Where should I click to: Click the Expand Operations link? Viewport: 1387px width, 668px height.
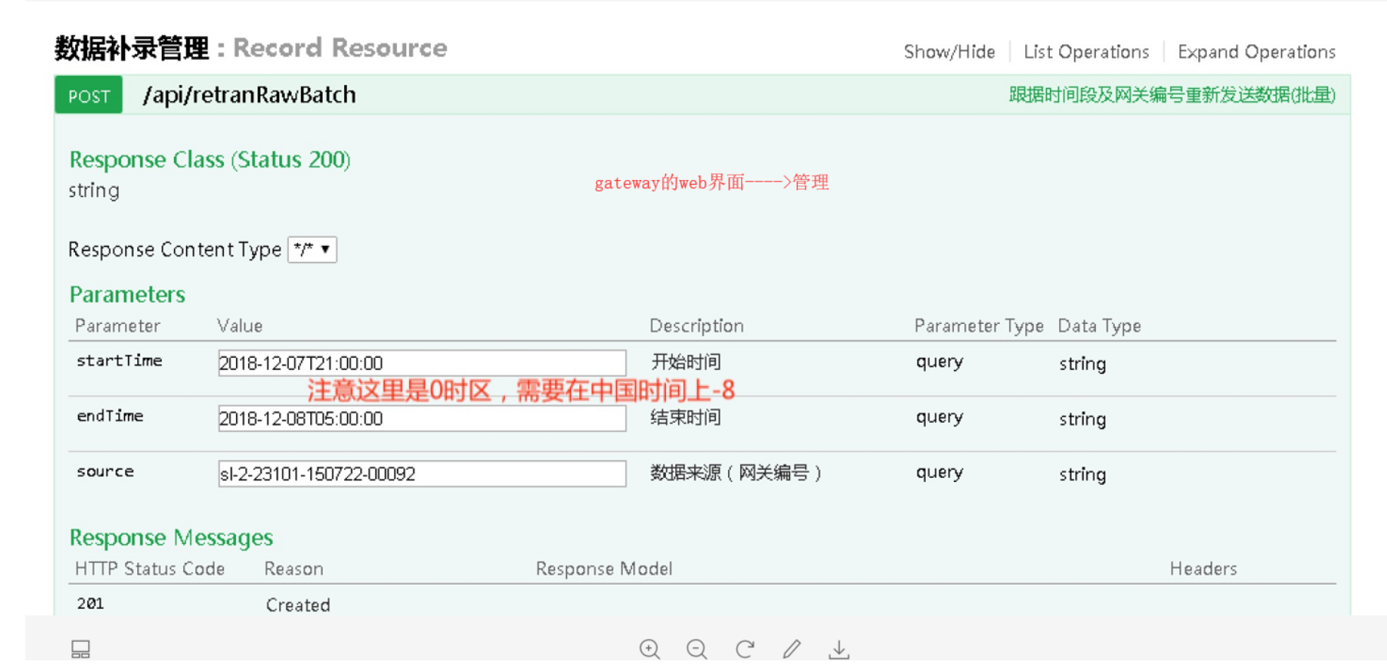pyautogui.click(x=1256, y=52)
